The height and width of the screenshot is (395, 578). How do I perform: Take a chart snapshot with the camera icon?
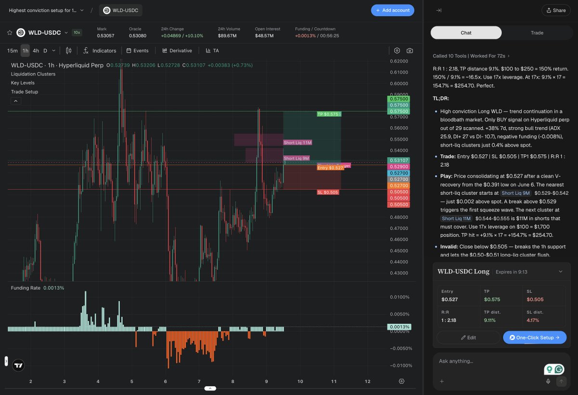point(409,51)
